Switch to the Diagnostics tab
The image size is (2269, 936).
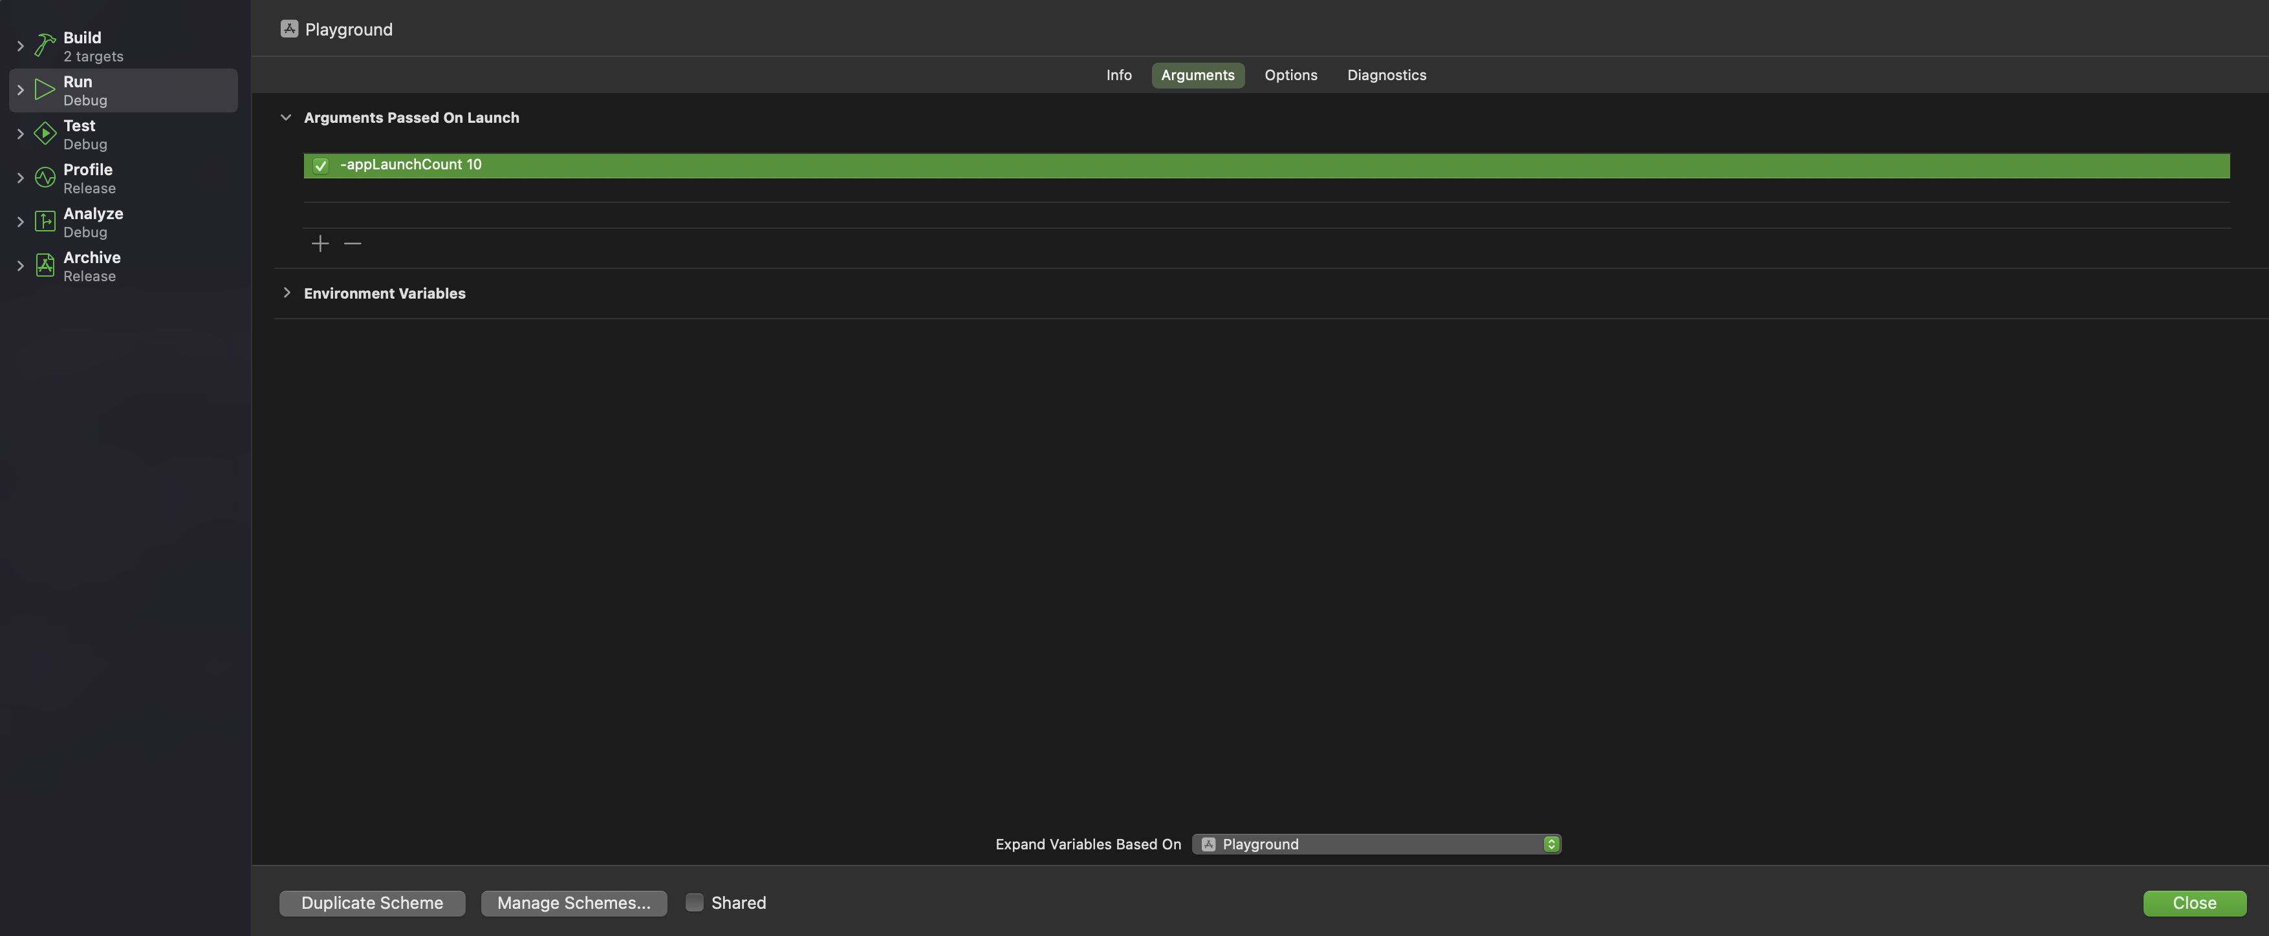[x=1386, y=75]
